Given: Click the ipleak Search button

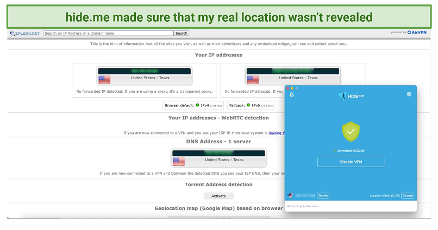Looking at the screenshot, I should point(182,33).
